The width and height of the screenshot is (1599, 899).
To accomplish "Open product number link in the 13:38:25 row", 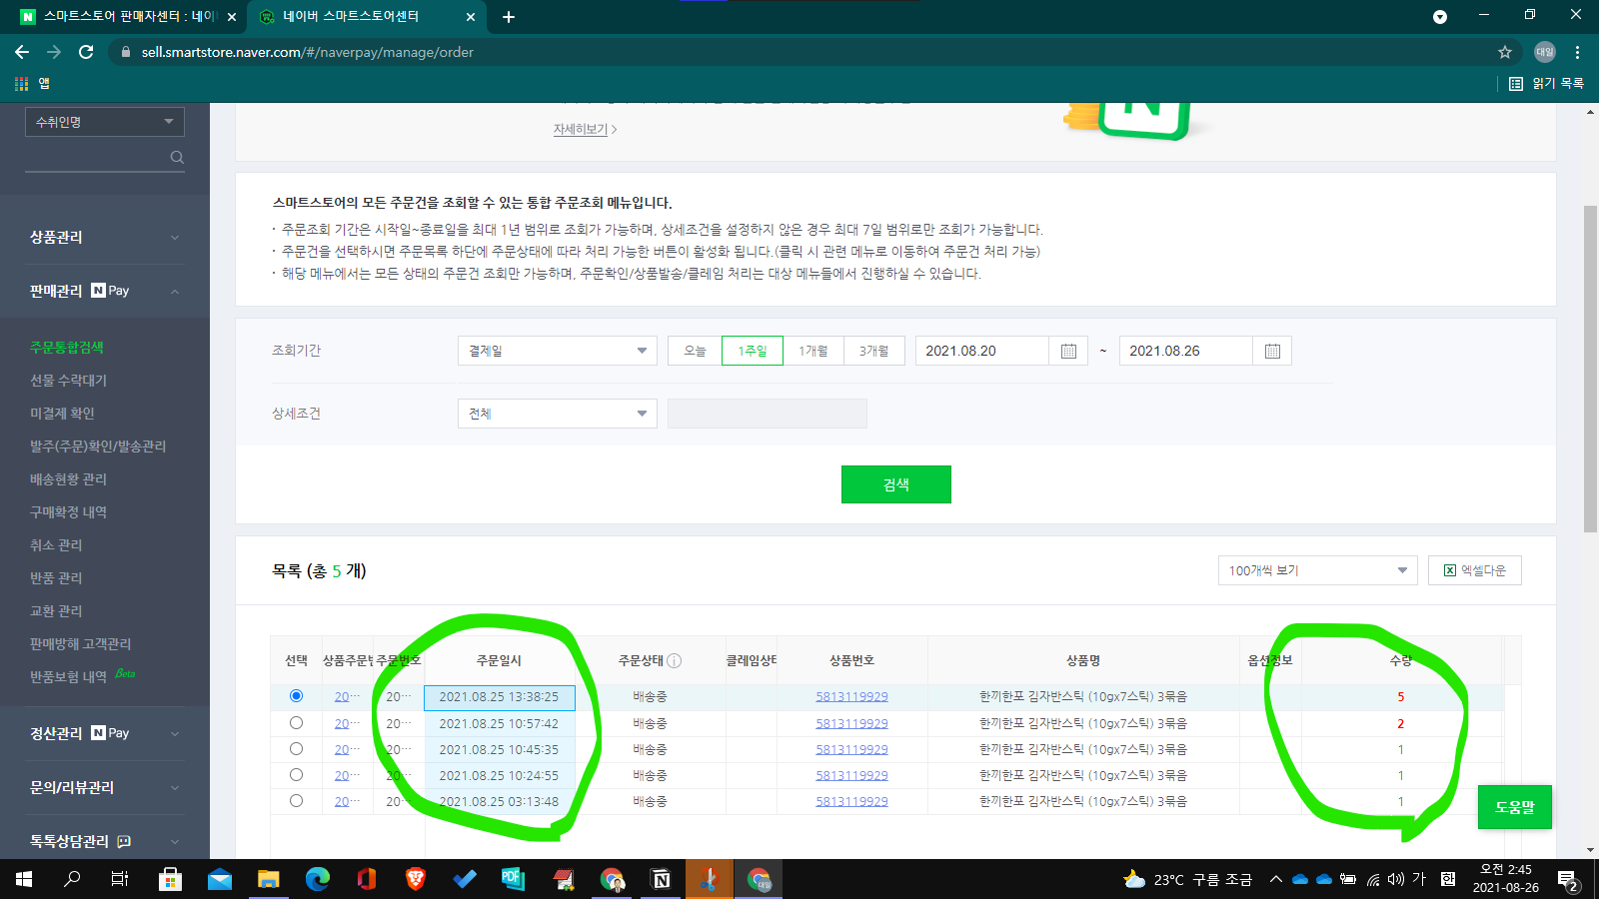I will [x=851, y=696].
